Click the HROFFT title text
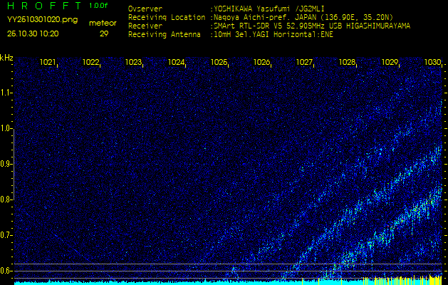Screen dimensions: 448x285 point(44,6)
